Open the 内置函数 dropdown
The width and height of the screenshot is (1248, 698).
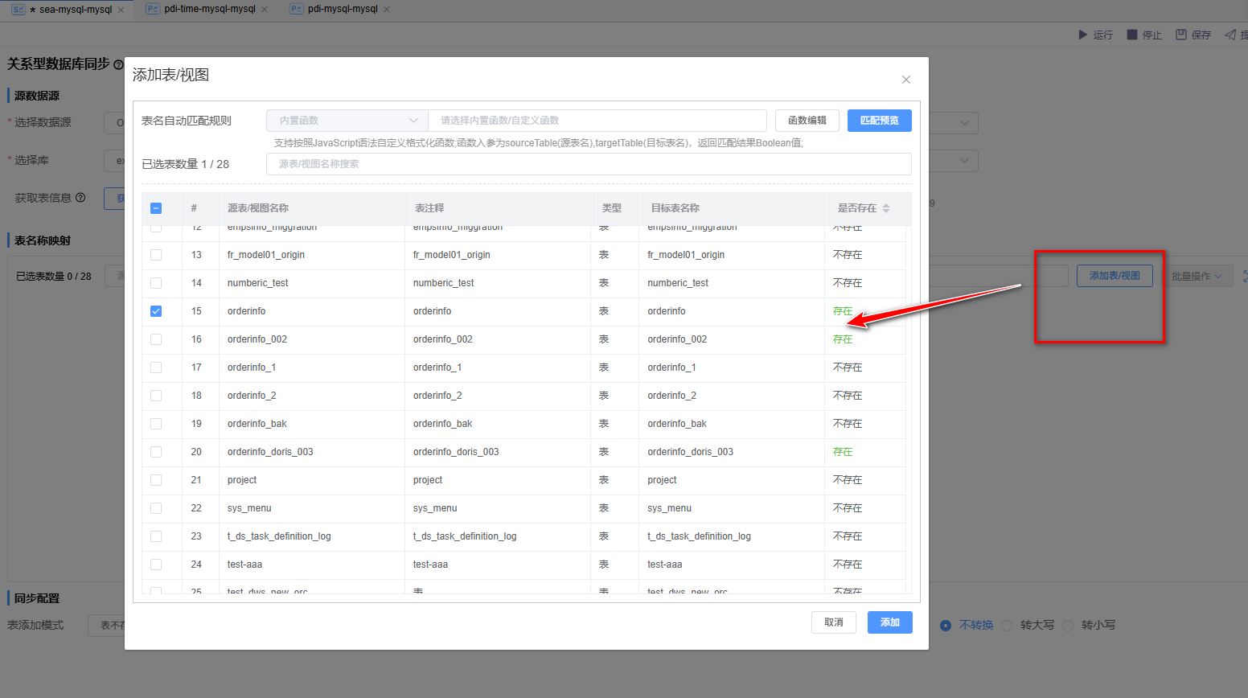(347, 121)
